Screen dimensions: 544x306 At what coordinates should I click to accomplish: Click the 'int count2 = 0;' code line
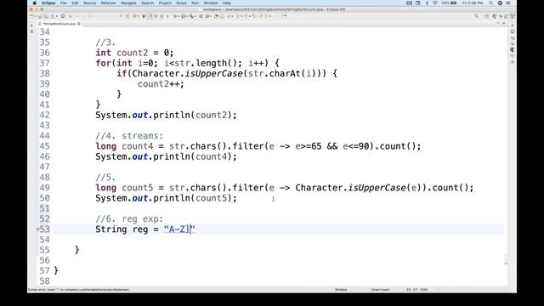click(x=134, y=53)
